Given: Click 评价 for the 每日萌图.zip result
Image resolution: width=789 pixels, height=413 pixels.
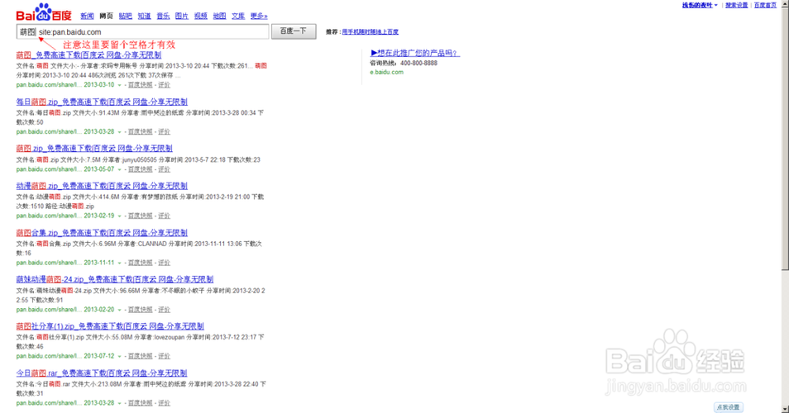Looking at the screenshot, I should pyautogui.click(x=164, y=131).
